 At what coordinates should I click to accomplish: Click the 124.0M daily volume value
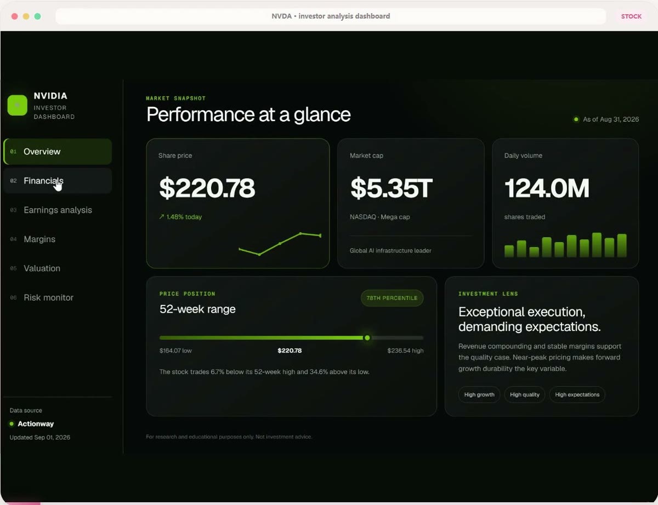pyautogui.click(x=547, y=188)
